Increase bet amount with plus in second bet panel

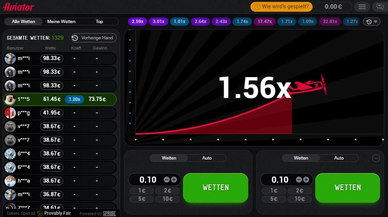[306, 180]
